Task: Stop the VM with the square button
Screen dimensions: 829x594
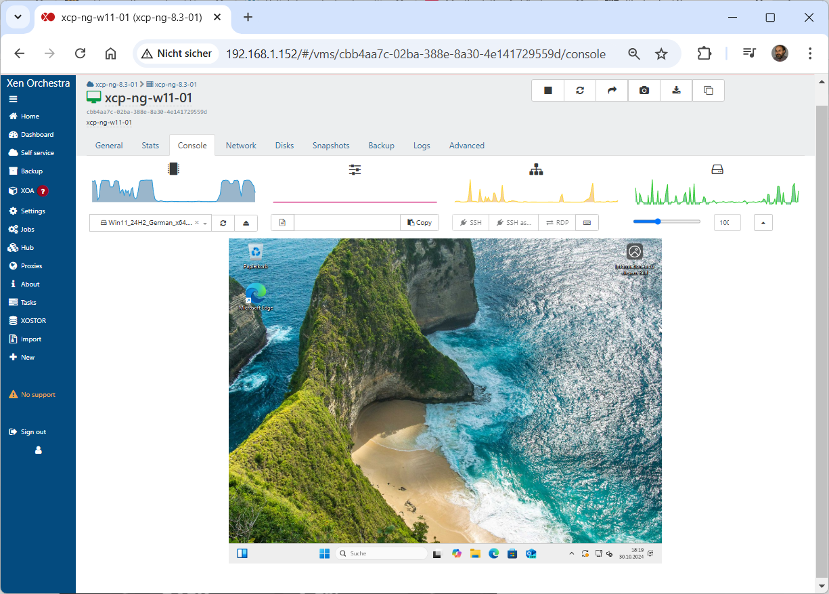Action: tap(548, 91)
